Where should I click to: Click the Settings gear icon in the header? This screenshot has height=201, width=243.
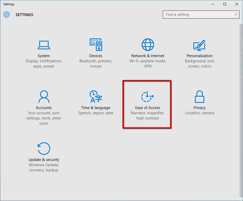[x=6, y=15]
